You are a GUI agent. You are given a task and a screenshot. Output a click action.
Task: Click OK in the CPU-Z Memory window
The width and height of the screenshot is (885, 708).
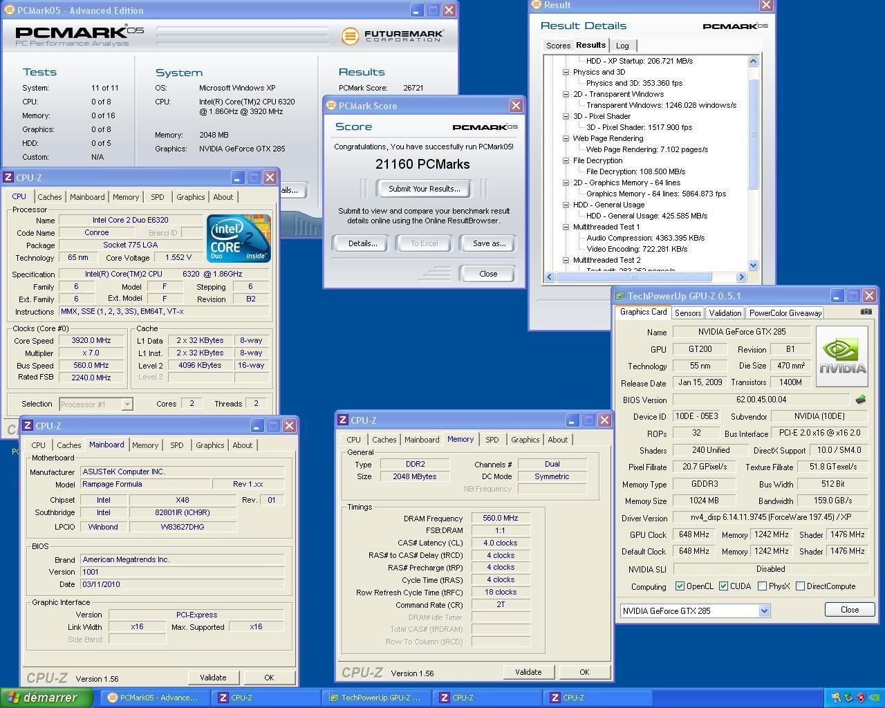point(584,672)
